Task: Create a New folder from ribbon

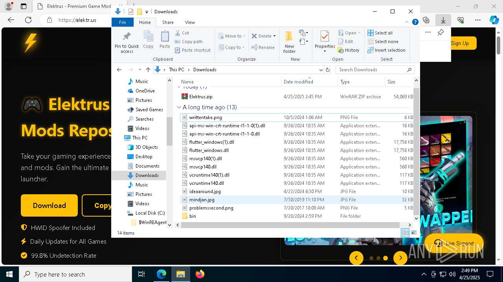Action: click(289, 42)
